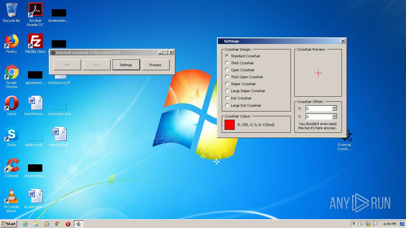Screen dimensions: 406x228
Task: Switch to External Crosshair taskbar button
Action: pos(78,224)
